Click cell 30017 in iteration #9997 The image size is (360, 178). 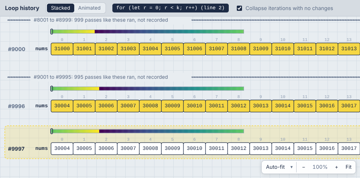349,149
